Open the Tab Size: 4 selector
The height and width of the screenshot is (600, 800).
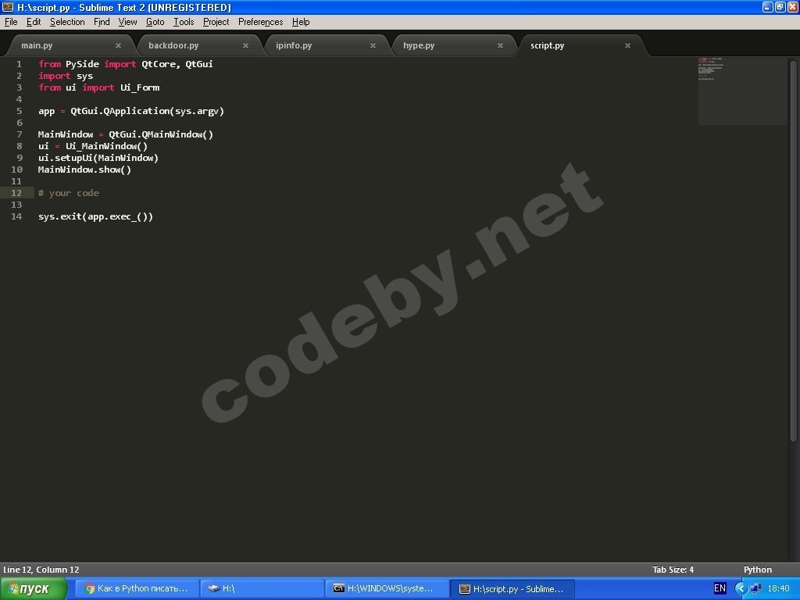(673, 570)
